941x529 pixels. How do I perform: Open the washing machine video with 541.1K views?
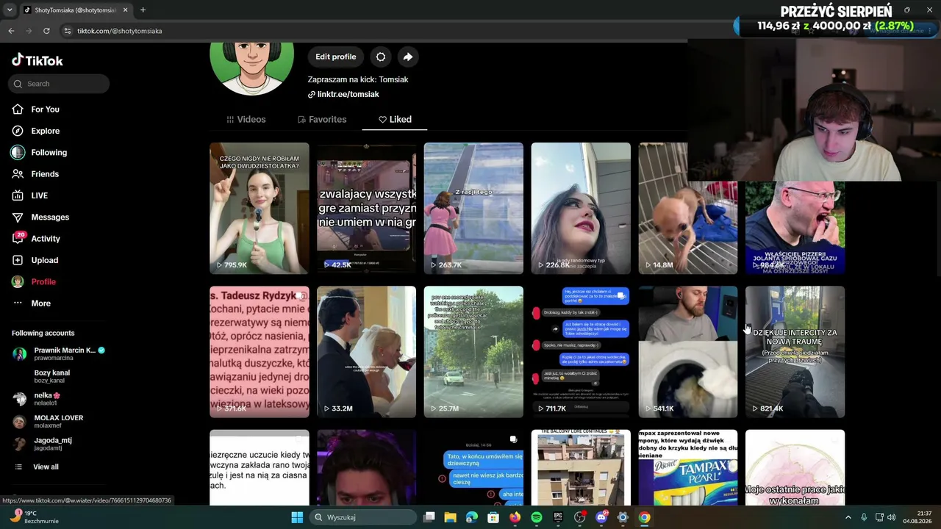coord(688,352)
